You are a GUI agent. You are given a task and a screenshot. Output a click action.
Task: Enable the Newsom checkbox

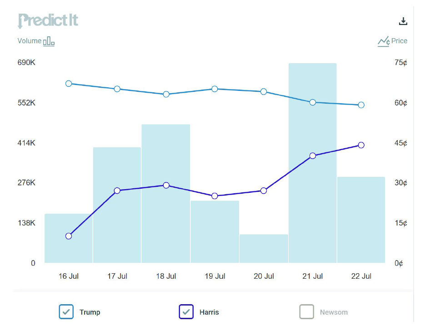(307, 312)
